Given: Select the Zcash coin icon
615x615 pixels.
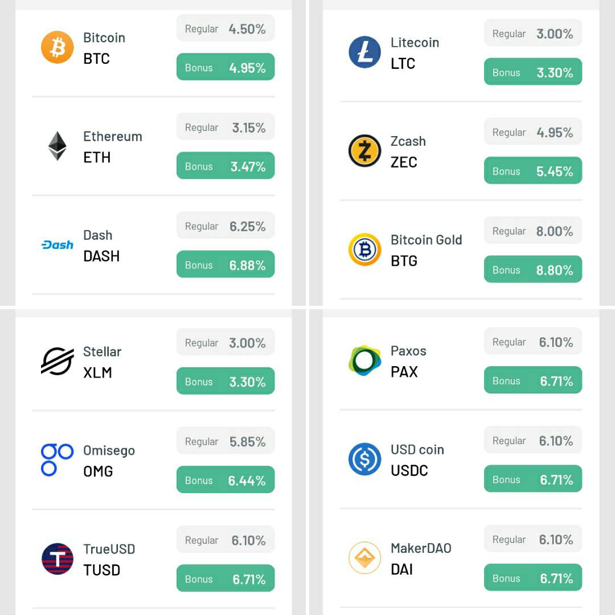Looking at the screenshot, I should tap(364, 151).
